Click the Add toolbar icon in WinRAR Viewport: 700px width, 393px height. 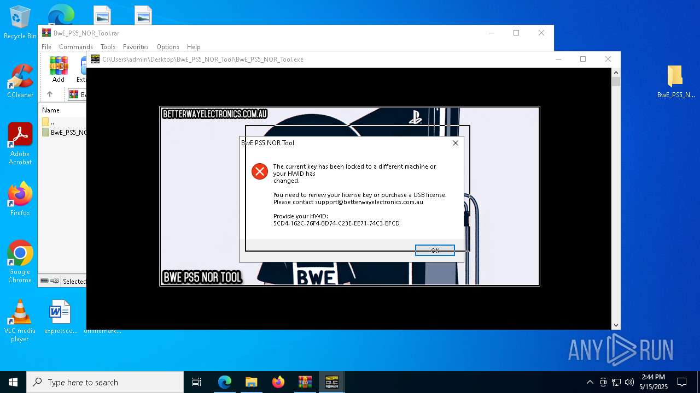59,69
